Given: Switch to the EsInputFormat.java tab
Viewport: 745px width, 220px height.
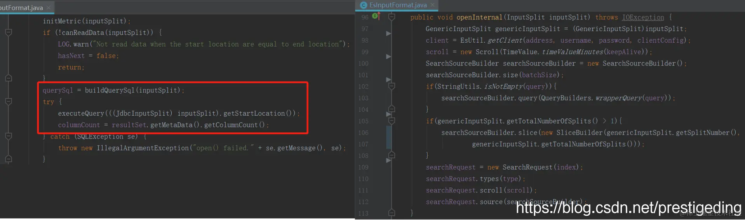Looking at the screenshot, I should pyautogui.click(x=397, y=5).
